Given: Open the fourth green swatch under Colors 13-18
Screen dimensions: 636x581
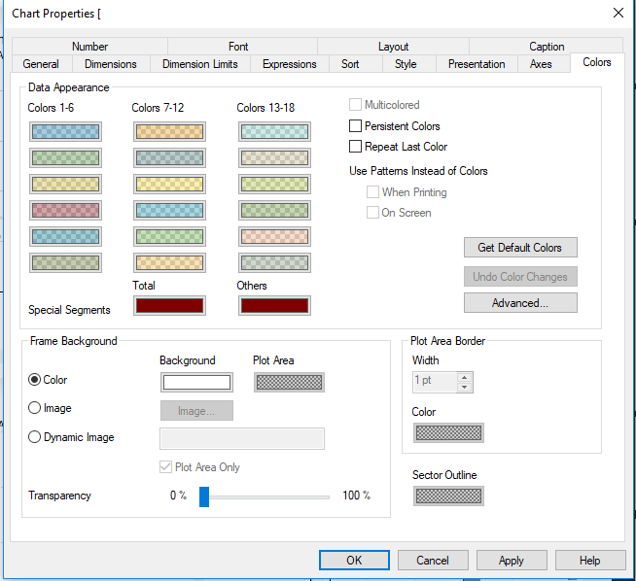Looking at the screenshot, I should click(274, 210).
